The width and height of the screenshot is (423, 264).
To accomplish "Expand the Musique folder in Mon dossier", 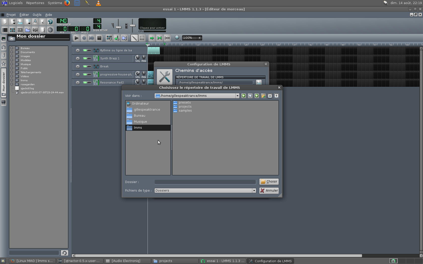I will 12,64.
